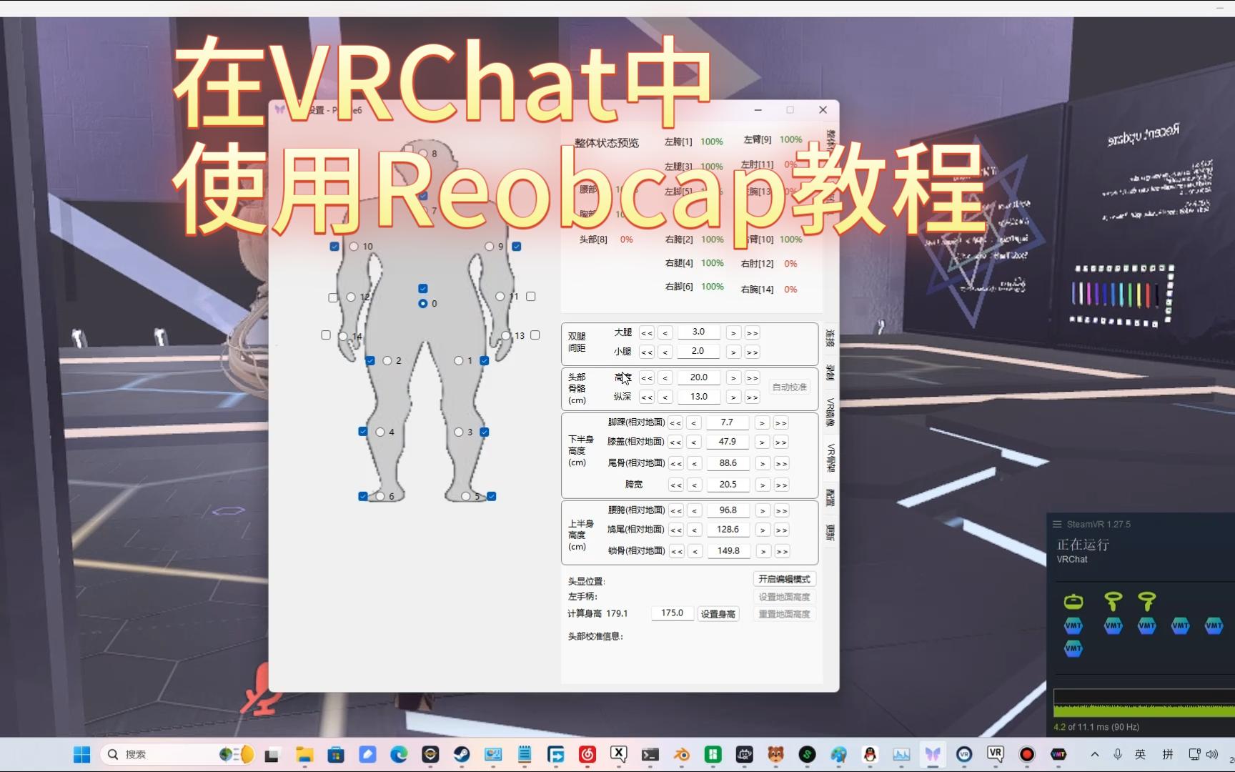Switch to 录制 side tab
The height and width of the screenshot is (772, 1235).
[x=830, y=372]
